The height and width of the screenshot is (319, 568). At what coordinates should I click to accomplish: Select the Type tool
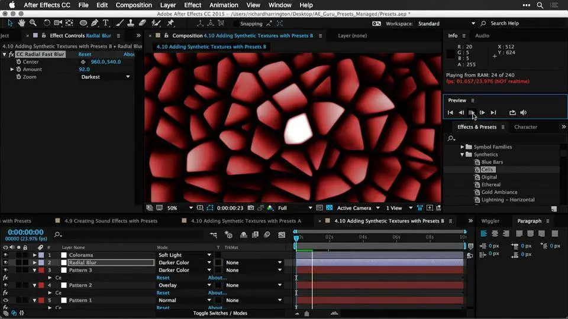tap(106, 24)
